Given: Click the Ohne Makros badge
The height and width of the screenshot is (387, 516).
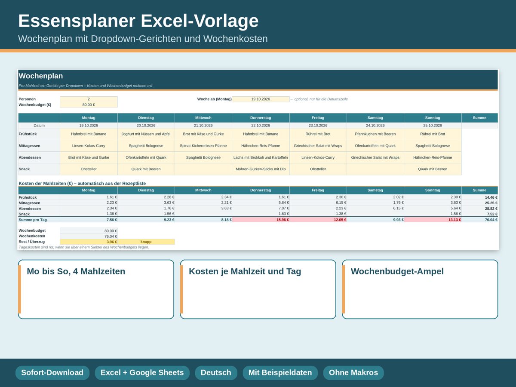Looking at the screenshot, I should pos(353,373).
